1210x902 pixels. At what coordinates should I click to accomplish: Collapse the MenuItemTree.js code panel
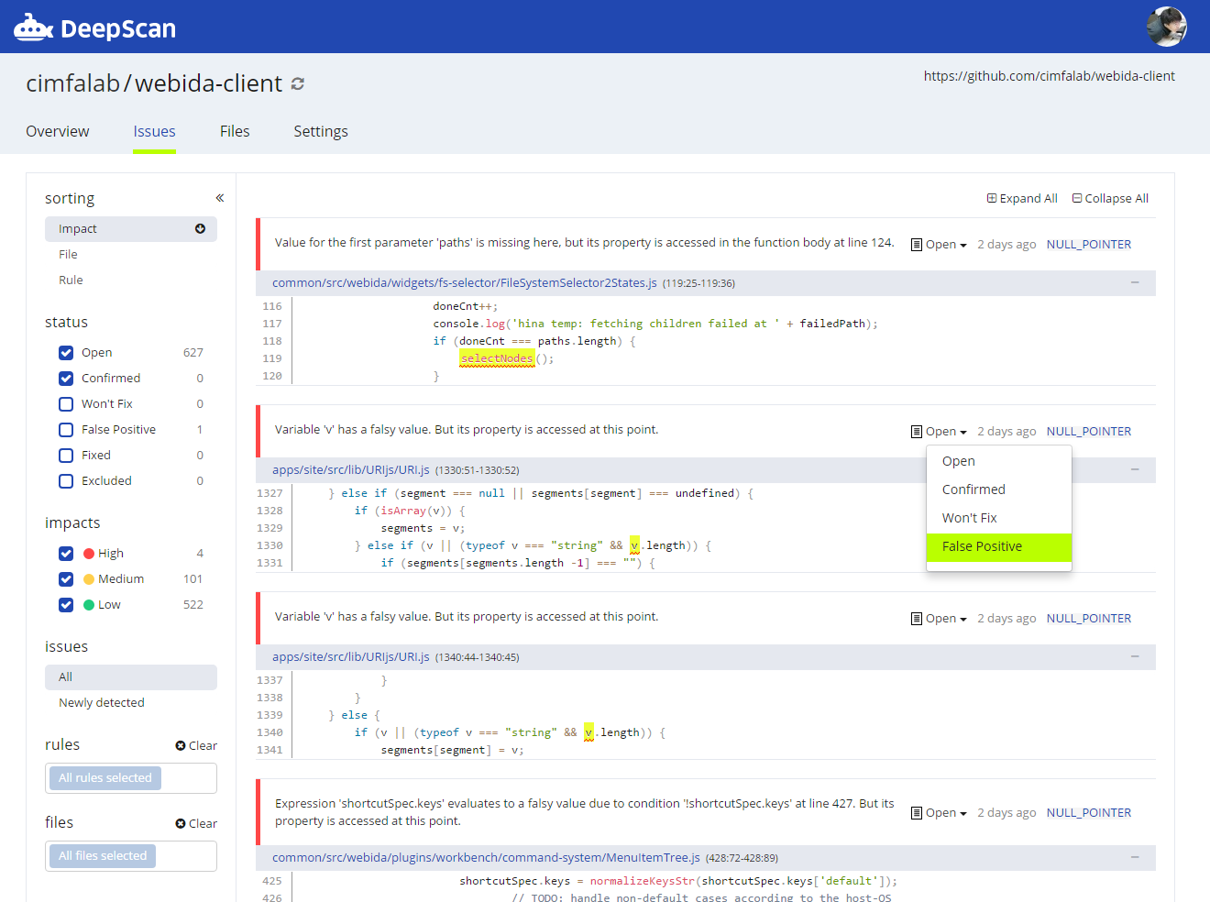click(1135, 857)
